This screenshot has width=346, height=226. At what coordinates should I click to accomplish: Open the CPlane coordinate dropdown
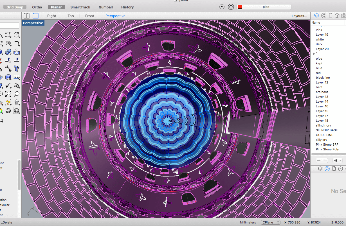pyautogui.click(x=270, y=222)
